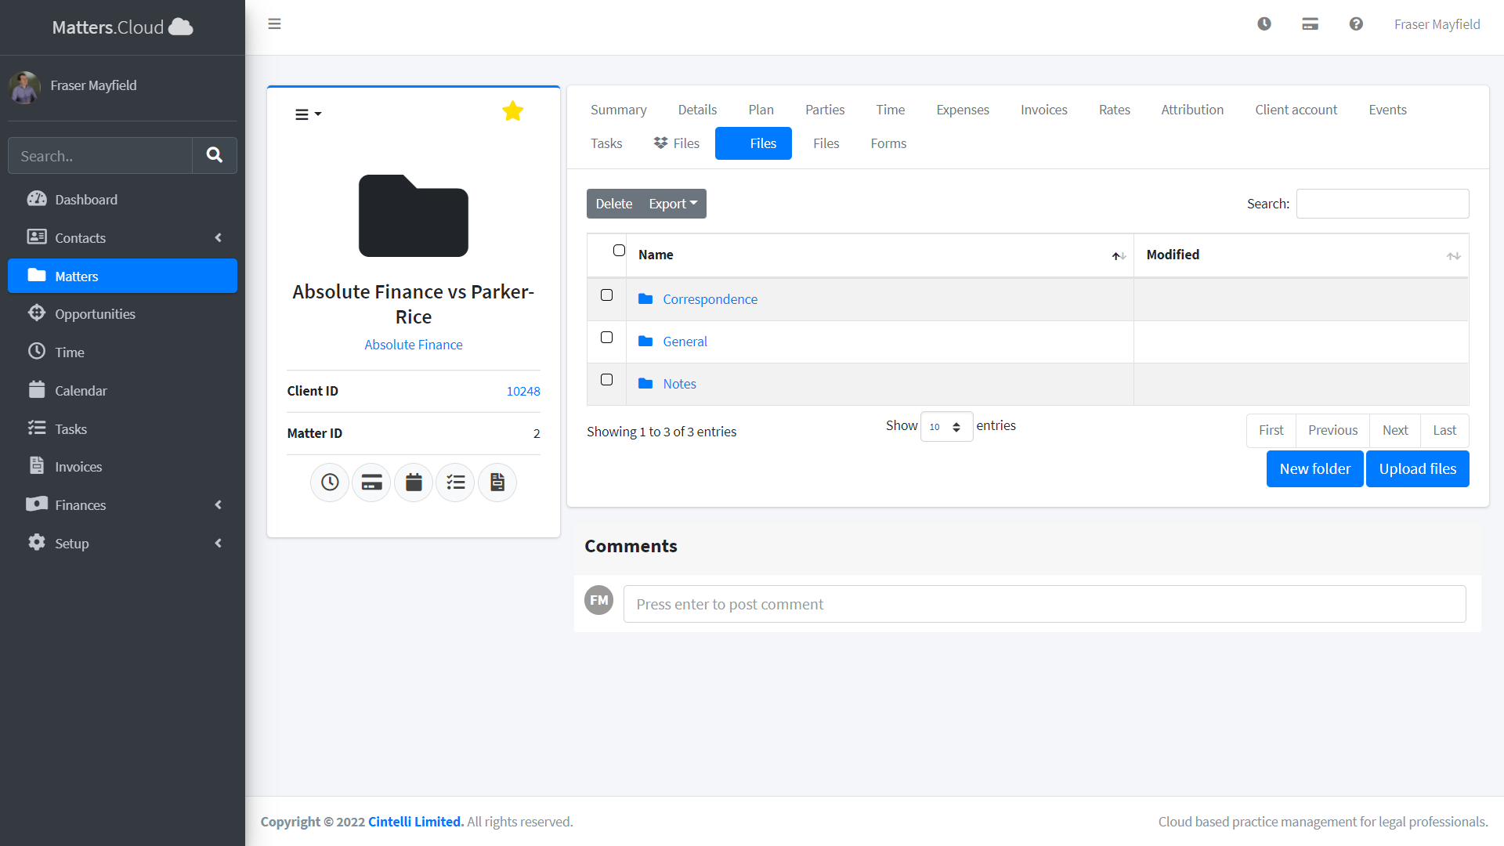Click the sidebar search magnifier button
1504x846 pixels.
[x=214, y=155]
